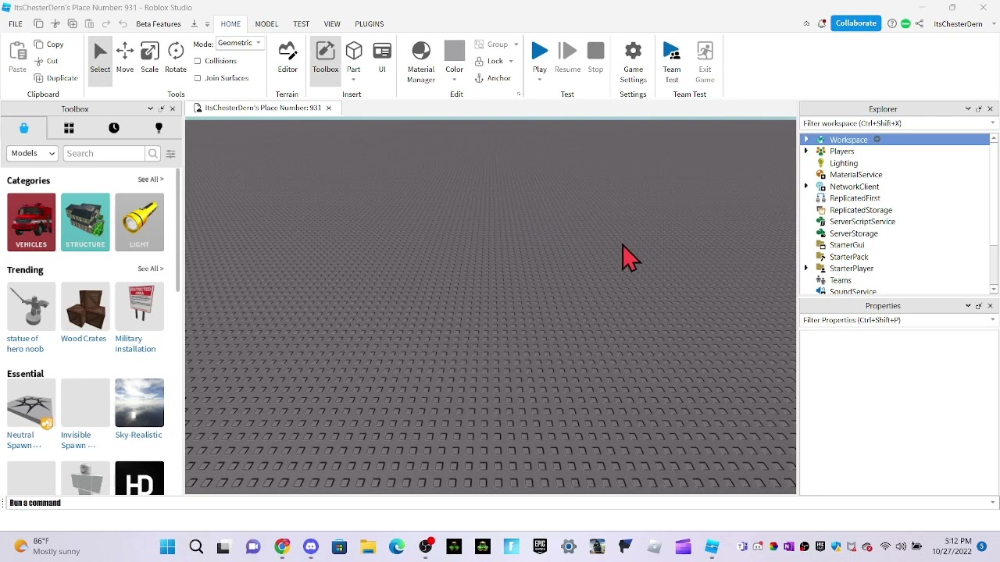Viewport: 1000px width, 562px height.
Task: Activate the Rotate tool
Action: [x=176, y=58]
